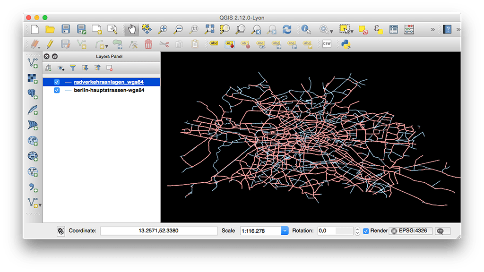Click the Refresh map icon
484x272 pixels.
286,29
